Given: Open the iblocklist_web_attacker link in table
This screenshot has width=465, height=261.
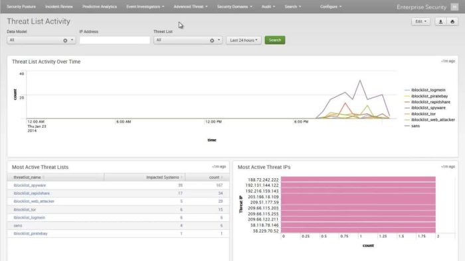Looking at the screenshot, I should tap(34, 201).
